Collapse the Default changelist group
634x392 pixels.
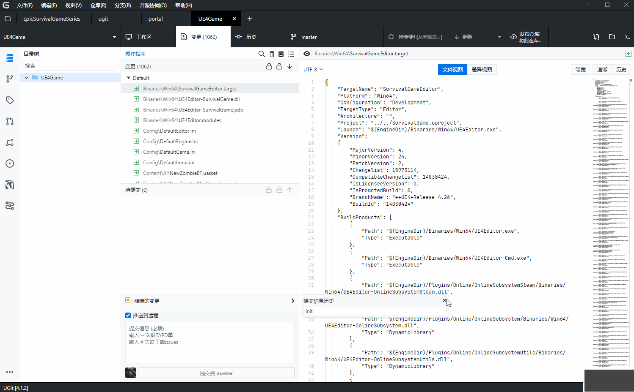click(x=129, y=78)
